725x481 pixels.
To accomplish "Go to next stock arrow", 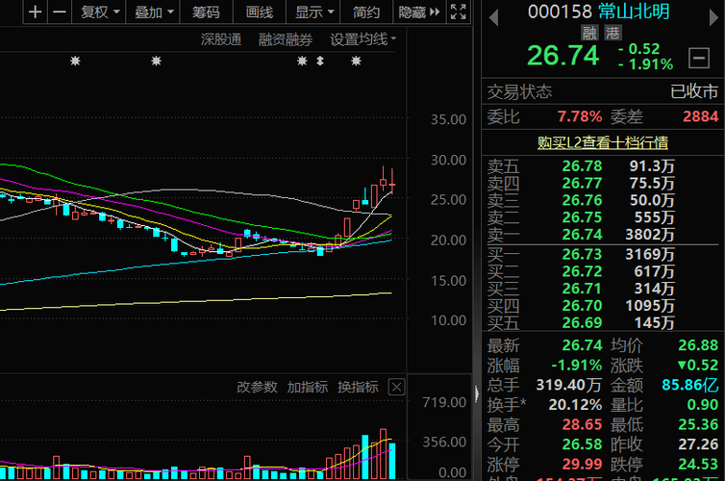I will (713, 18).
